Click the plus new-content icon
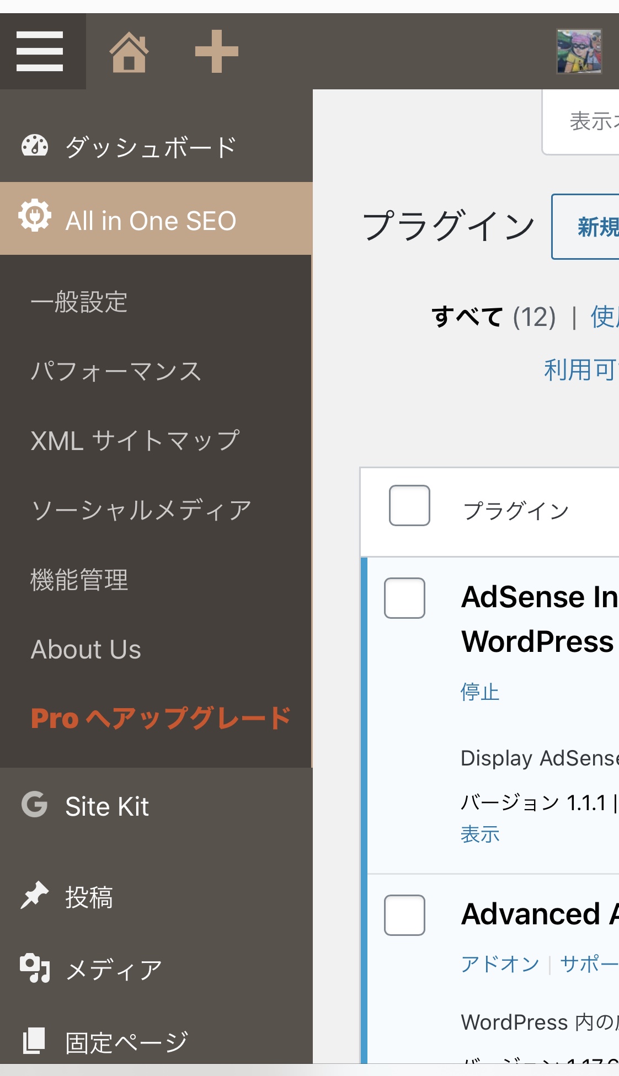 pyautogui.click(x=217, y=51)
